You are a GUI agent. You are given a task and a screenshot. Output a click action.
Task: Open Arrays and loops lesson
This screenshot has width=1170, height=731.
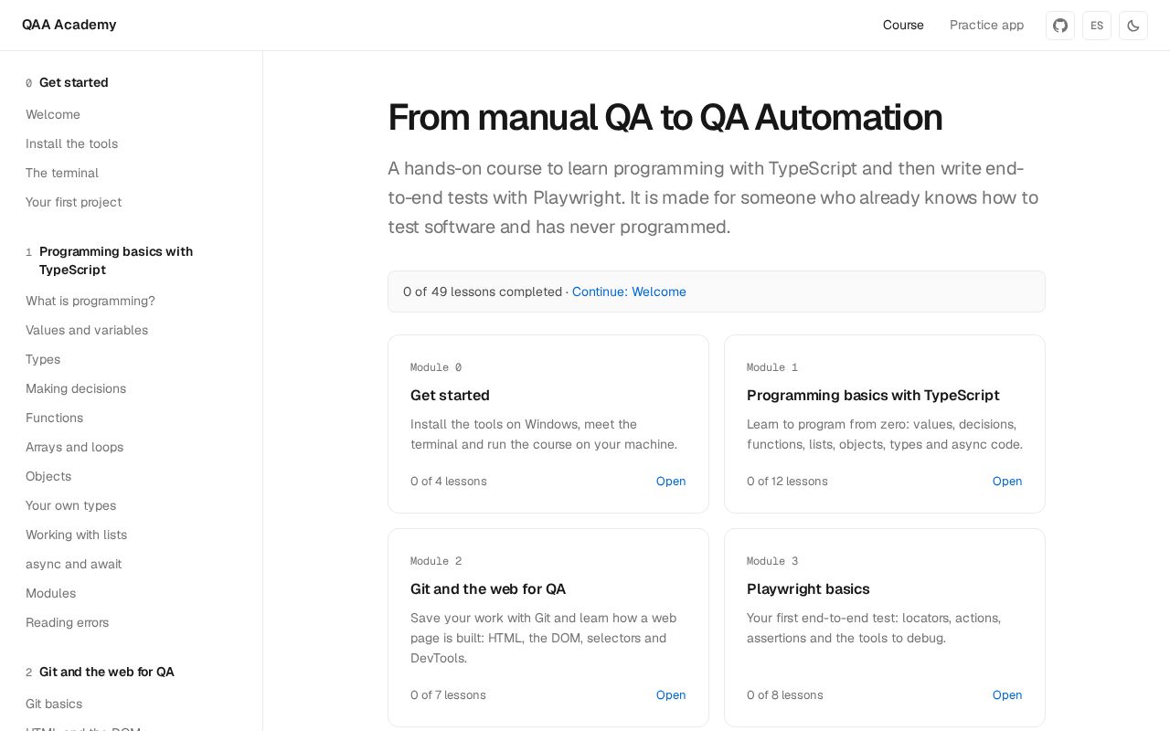[x=74, y=447]
